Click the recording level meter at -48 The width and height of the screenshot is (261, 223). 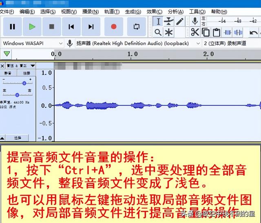(x=238, y=21)
